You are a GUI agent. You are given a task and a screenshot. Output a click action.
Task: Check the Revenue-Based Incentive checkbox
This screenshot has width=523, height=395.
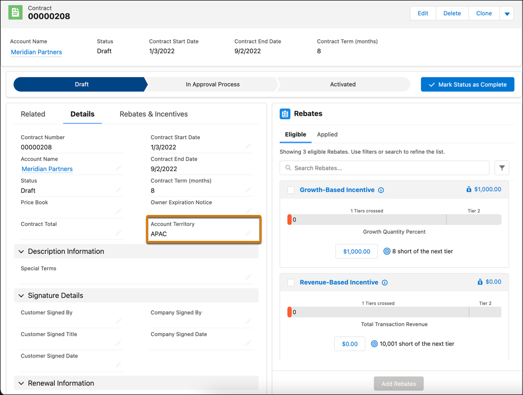pyautogui.click(x=291, y=282)
